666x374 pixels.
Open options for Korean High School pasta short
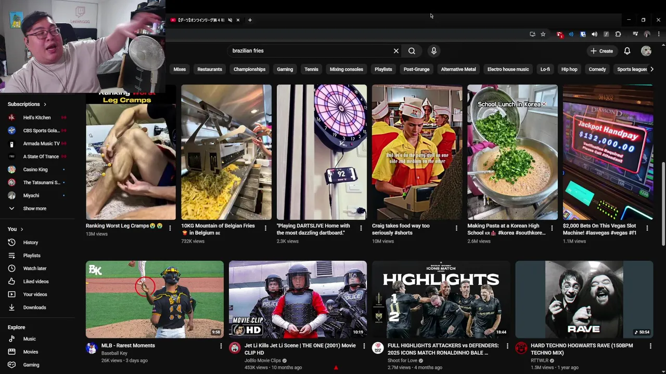[x=552, y=228]
